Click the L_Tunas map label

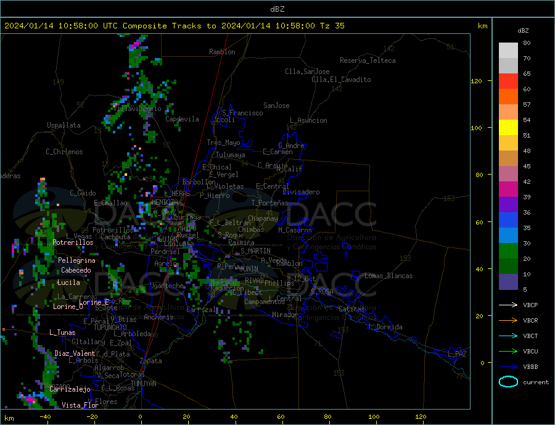[62, 332]
